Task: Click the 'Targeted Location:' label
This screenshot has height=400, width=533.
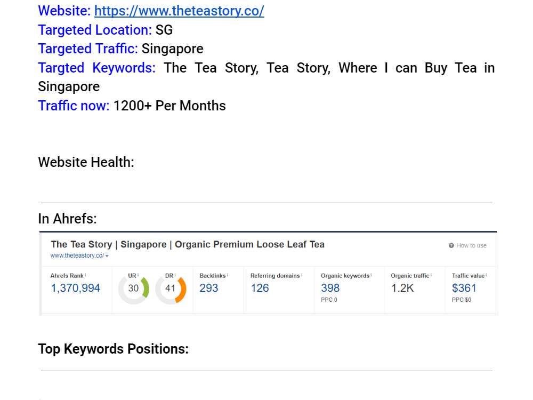Action: [95, 30]
